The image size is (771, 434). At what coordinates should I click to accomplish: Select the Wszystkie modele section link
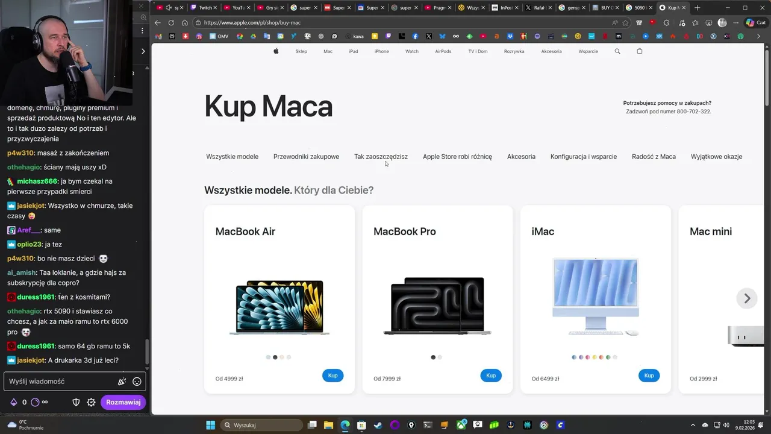233,157
